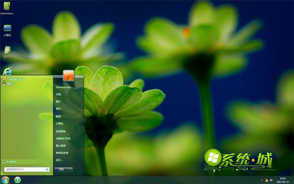Click the Windows Start orb

(x=5, y=180)
